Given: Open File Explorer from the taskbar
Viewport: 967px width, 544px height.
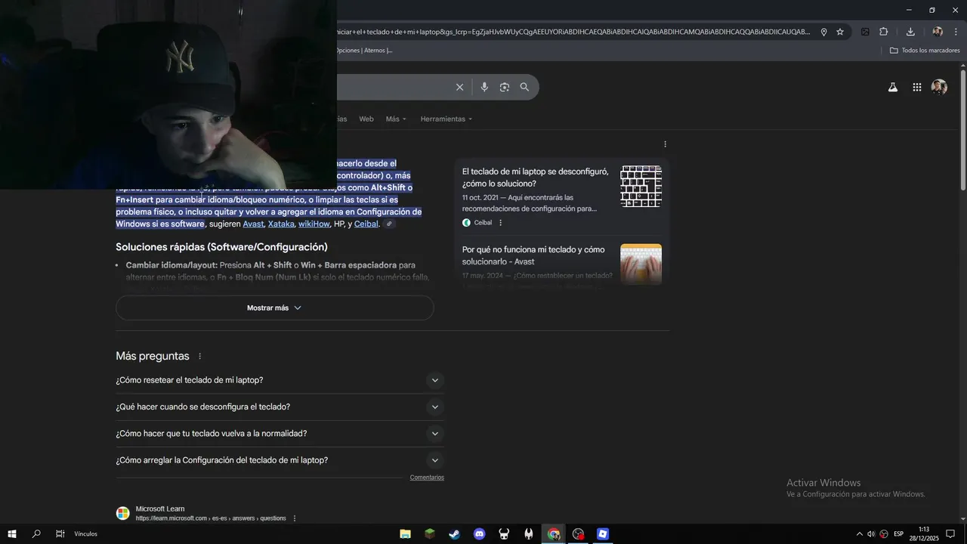Looking at the screenshot, I should coord(405,534).
